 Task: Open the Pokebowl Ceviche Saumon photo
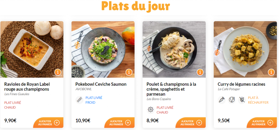(103, 49)
